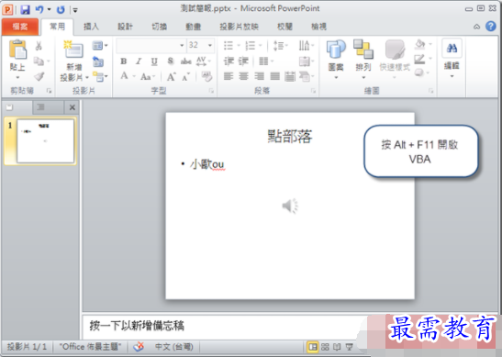Click the 新增投影片 (New Slide) icon
Image resolution: width=502 pixels, height=357 pixels.
pos(73,50)
